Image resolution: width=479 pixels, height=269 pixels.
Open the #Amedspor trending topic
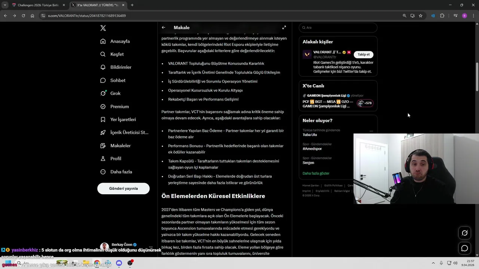pyautogui.click(x=312, y=149)
